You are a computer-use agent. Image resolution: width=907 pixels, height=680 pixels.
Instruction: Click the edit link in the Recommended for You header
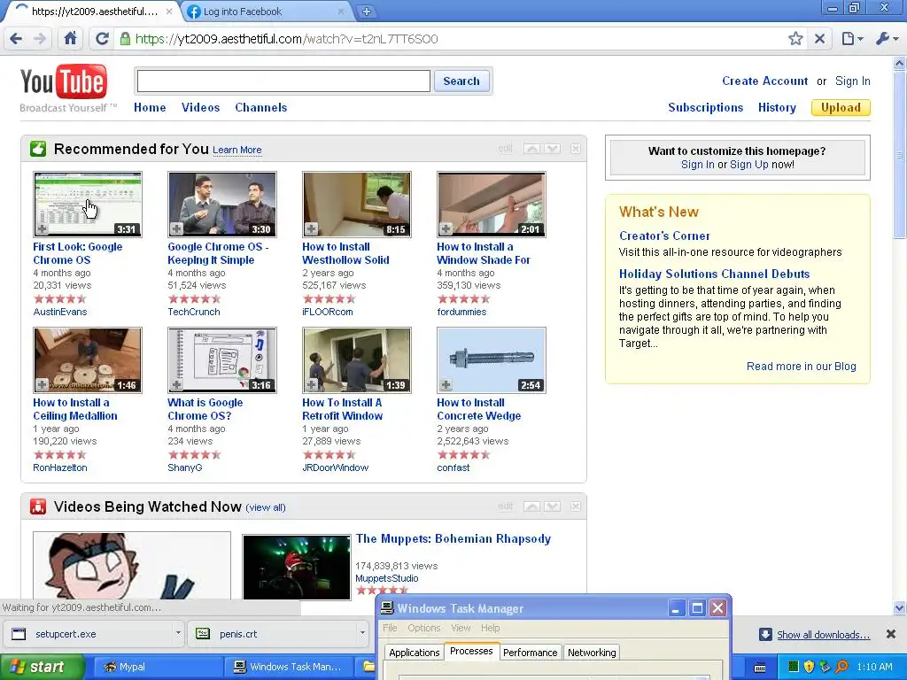pos(505,149)
